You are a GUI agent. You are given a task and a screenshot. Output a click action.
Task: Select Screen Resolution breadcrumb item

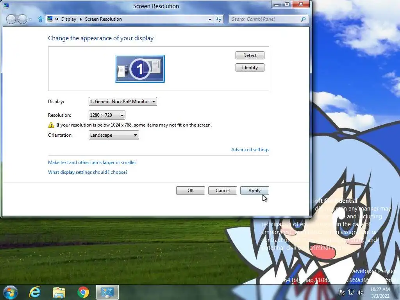[x=103, y=19]
